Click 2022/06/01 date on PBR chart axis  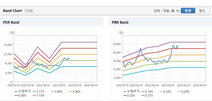tap(152, 85)
